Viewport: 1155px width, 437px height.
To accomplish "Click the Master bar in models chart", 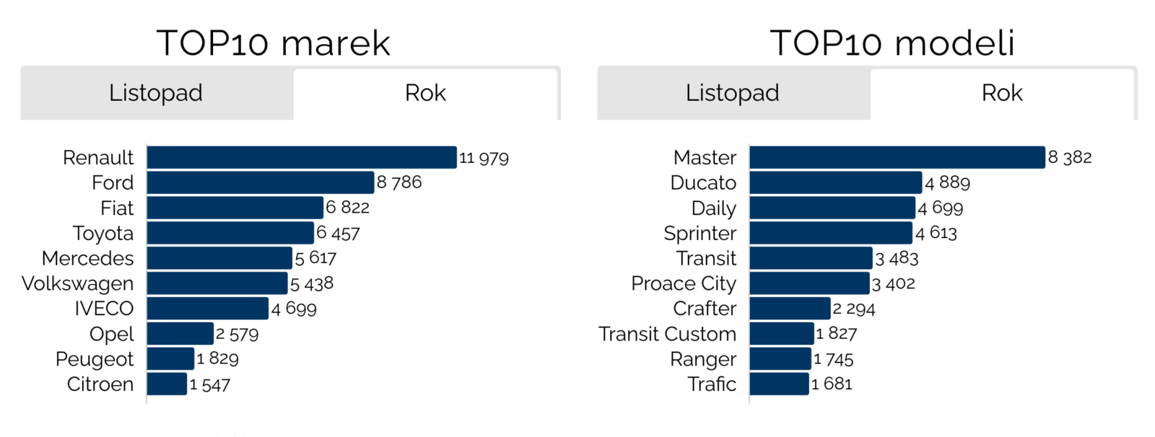I will pyautogui.click(x=897, y=157).
